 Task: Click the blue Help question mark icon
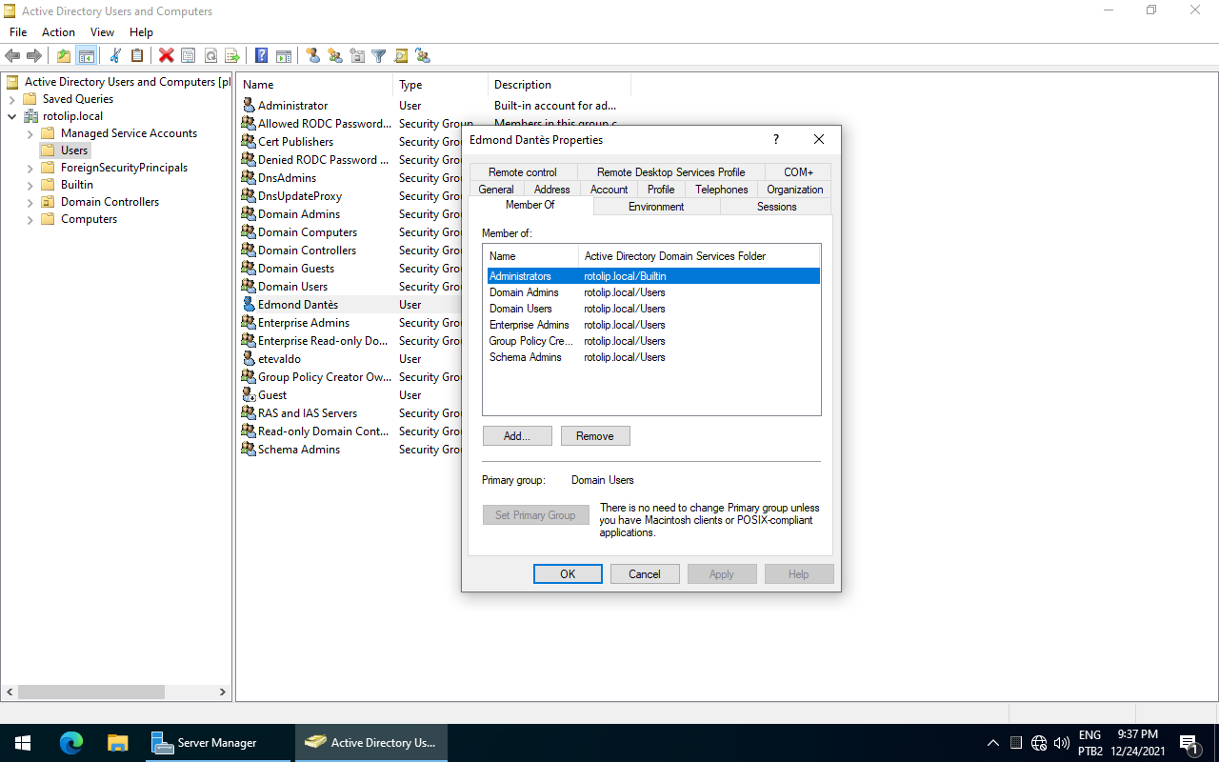pyautogui.click(x=261, y=56)
